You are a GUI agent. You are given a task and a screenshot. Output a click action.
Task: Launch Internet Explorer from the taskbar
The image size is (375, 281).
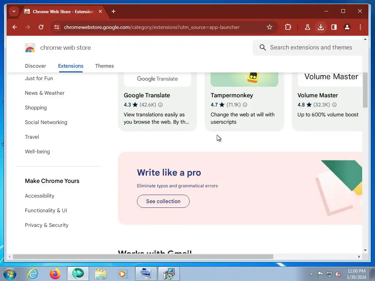coord(33,274)
